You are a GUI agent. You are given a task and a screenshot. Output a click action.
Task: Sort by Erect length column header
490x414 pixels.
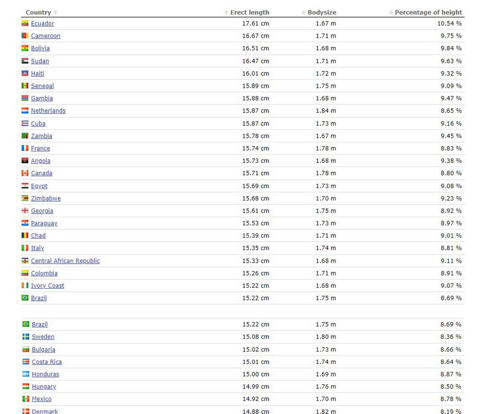point(249,13)
